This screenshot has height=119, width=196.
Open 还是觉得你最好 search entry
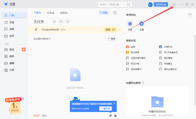[x=136, y=58]
